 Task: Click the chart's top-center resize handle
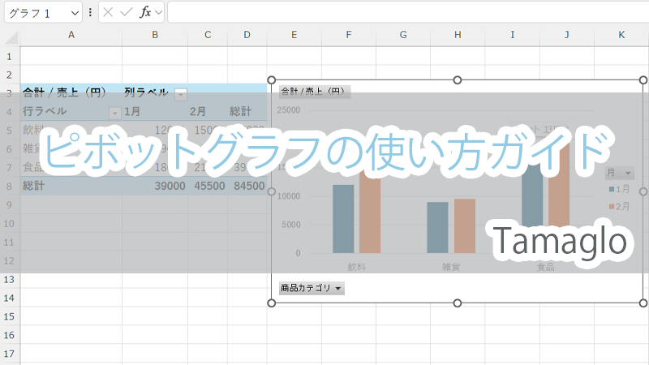[458, 80]
